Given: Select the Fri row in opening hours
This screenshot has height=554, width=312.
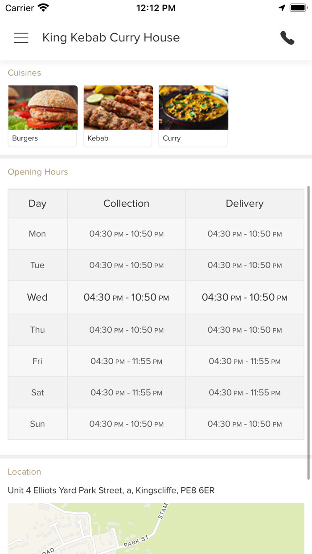Looking at the screenshot, I should (37, 361).
